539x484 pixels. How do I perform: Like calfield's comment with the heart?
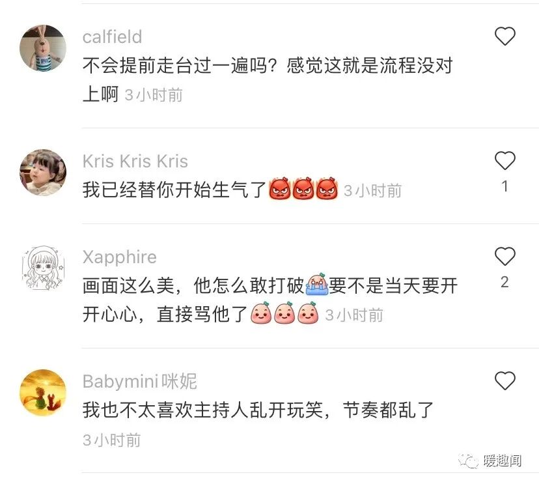(x=504, y=36)
